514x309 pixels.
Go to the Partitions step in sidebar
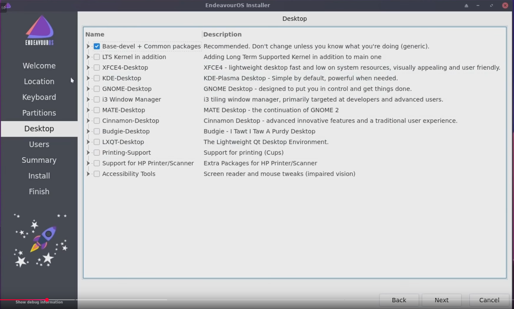39,113
